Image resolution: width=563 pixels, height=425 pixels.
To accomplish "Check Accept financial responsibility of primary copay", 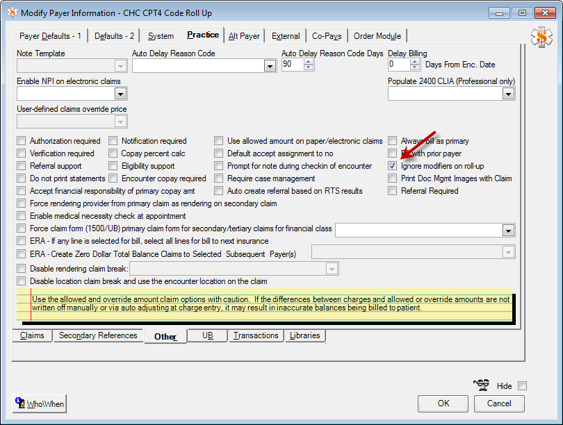I will click(22, 191).
